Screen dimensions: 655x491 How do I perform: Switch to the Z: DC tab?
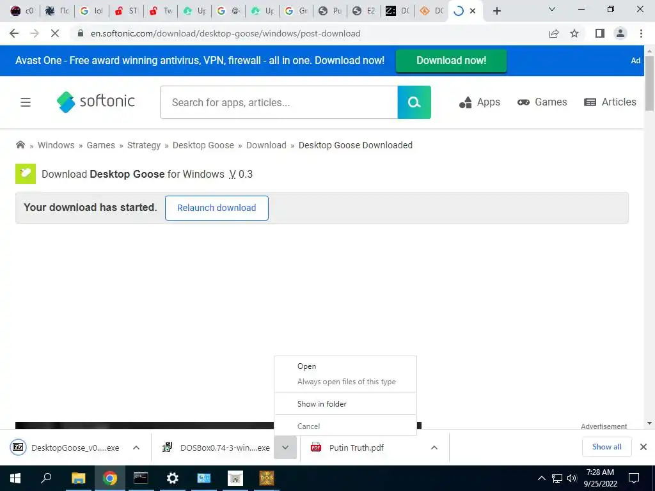[397, 11]
